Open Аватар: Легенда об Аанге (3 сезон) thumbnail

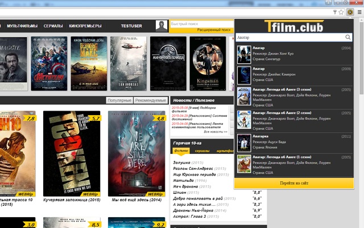(244, 96)
